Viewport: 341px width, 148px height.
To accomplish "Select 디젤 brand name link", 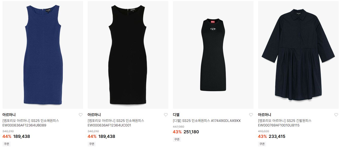I will (x=176, y=115).
